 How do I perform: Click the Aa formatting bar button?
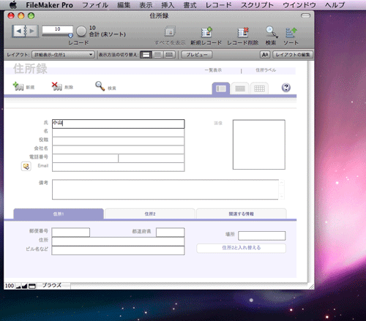(x=265, y=55)
